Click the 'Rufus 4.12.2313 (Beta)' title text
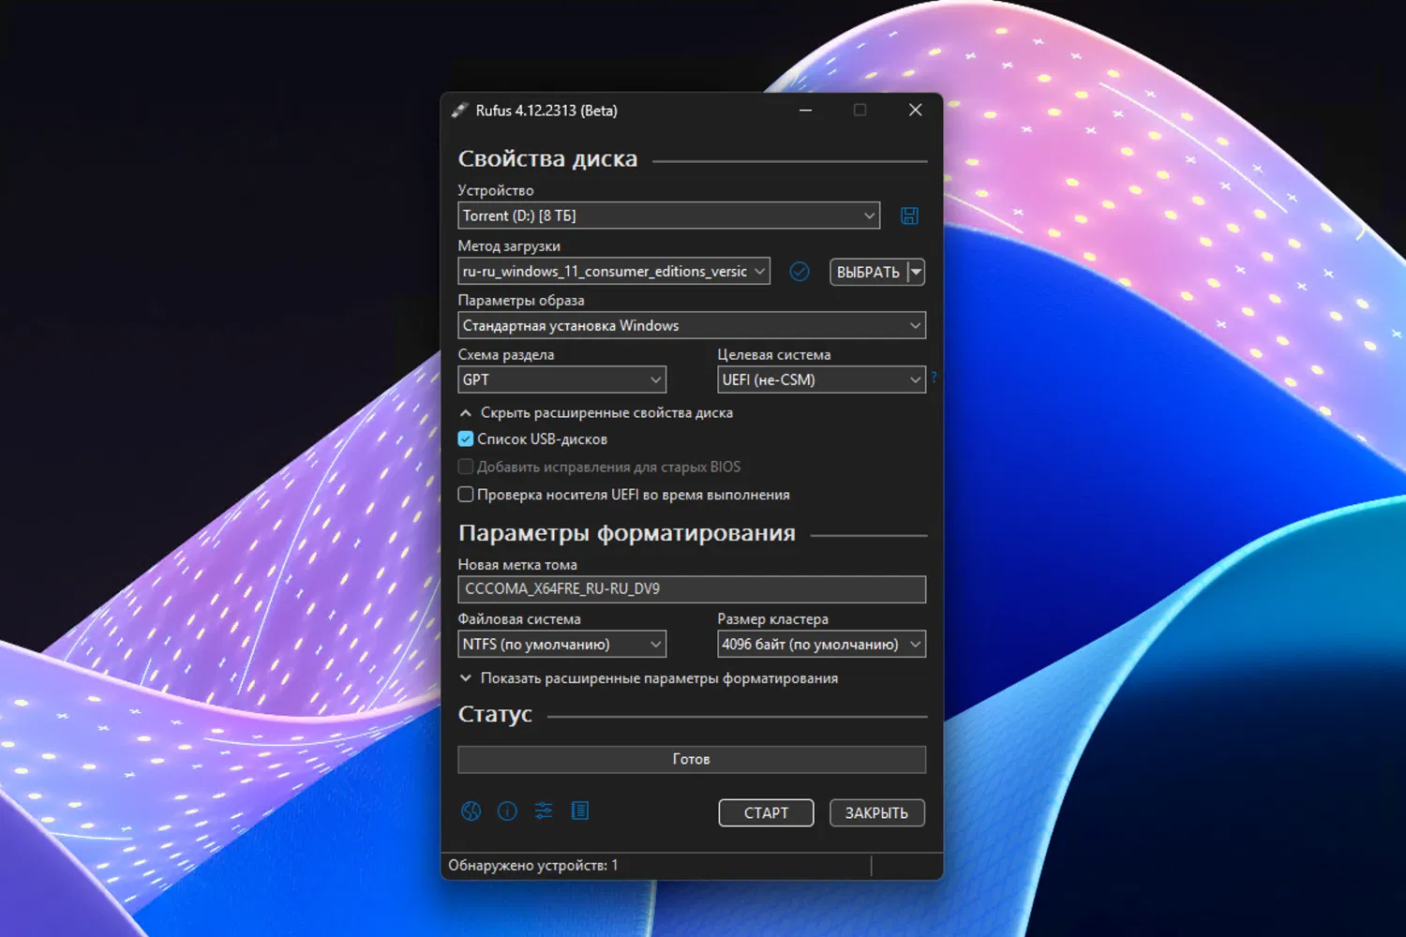 [546, 111]
